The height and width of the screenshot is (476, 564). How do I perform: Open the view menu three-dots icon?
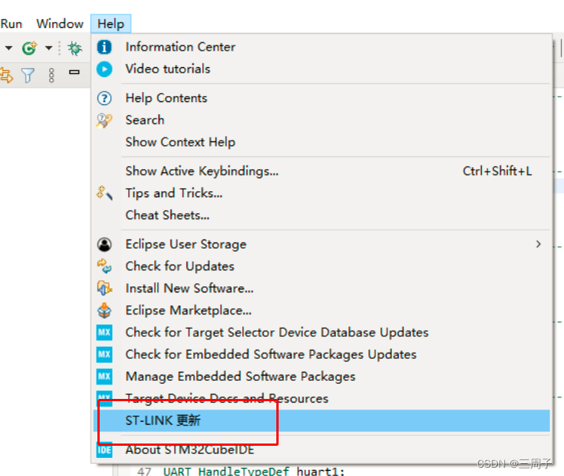(x=51, y=76)
